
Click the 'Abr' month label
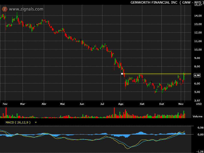(44, 104)
